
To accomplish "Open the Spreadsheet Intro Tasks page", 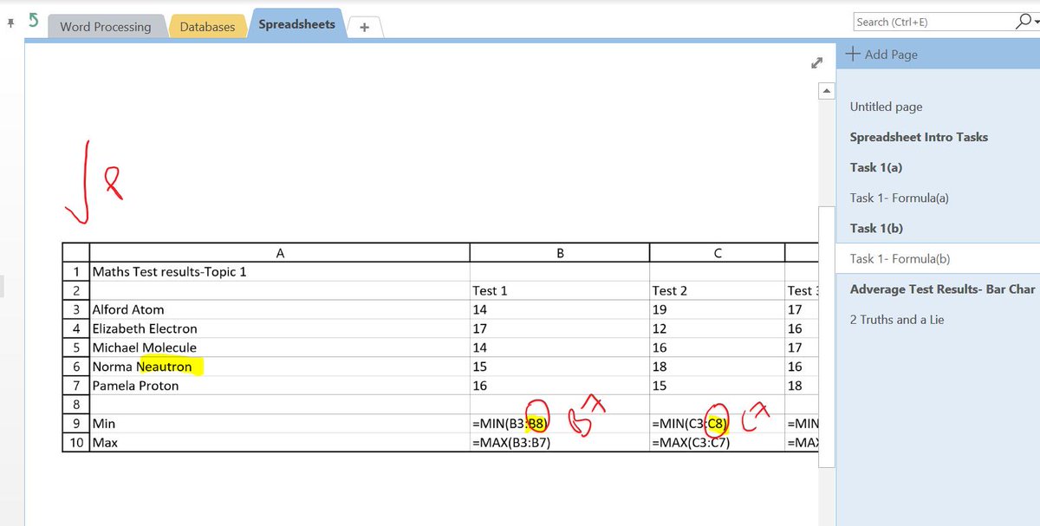I will (919, 137).
